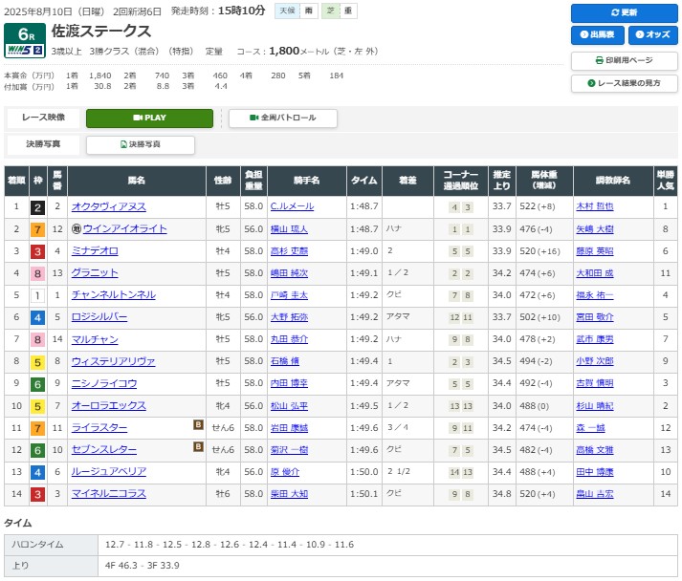The width and height of the screenshot is (682, 581).
Task: Click the blinker B icon beside ライラスター
Action: click(198, 425)
